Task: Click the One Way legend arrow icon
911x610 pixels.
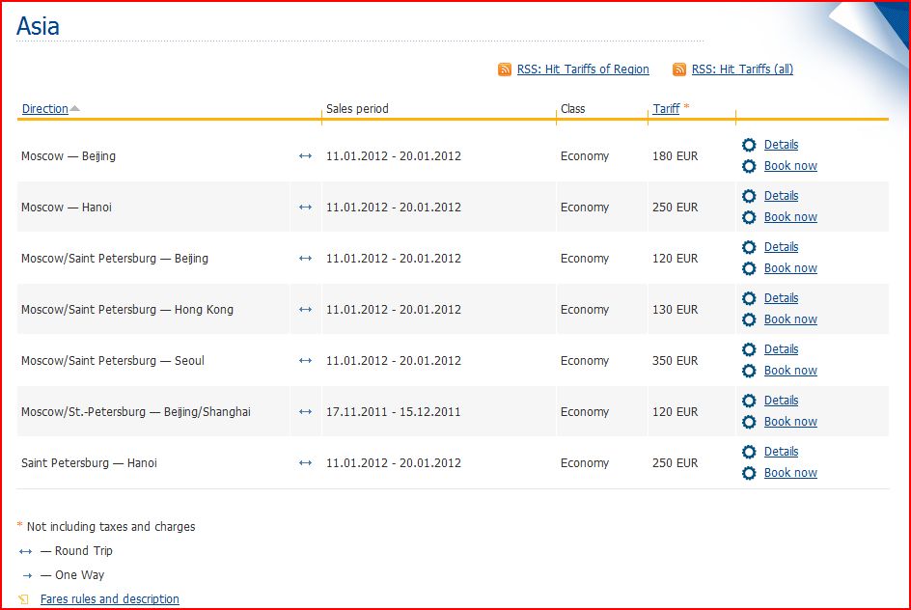Action: (x=27, y=575)
